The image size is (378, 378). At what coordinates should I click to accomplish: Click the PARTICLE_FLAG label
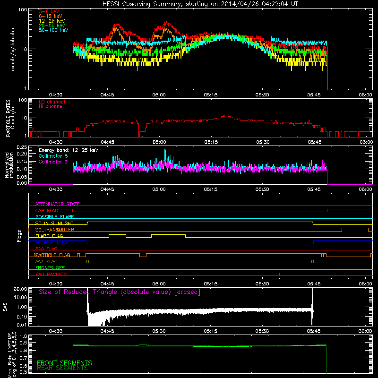point(52,255)
